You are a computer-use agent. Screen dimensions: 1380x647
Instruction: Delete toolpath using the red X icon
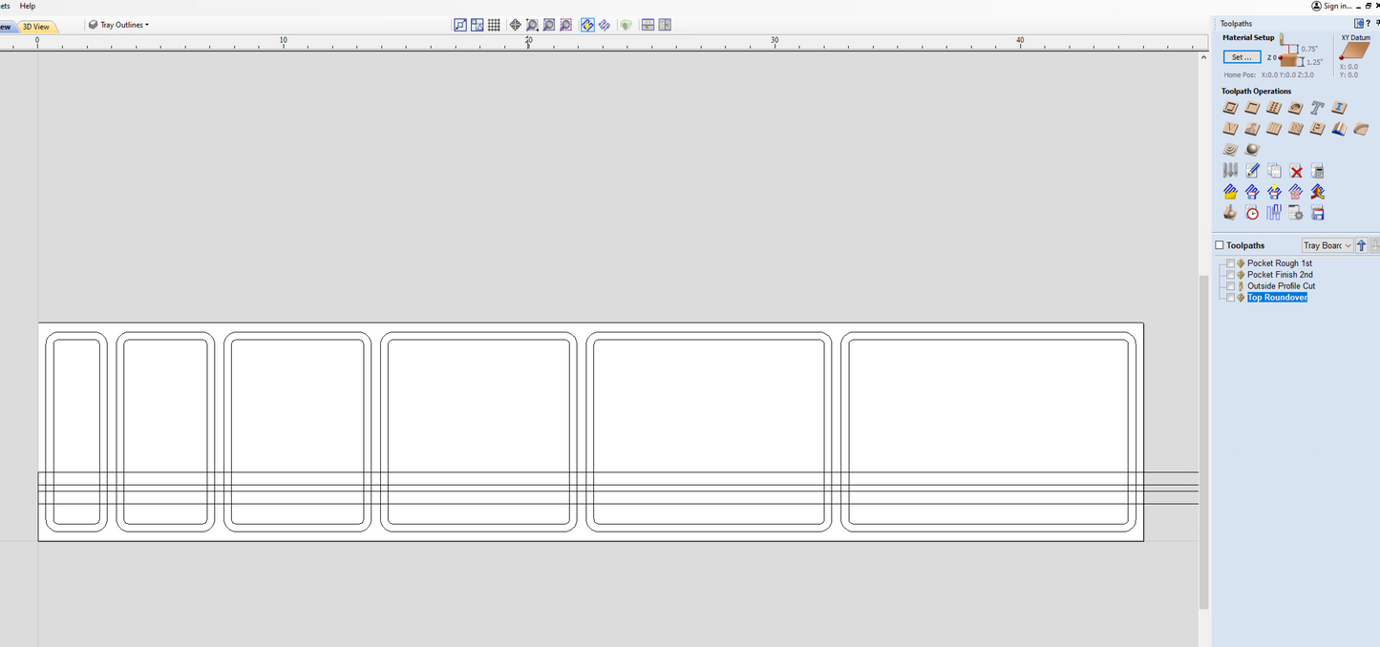[x=1296, y=171]
